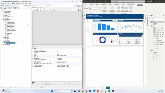Click Mark as date table icon
Viewport: 165px width, 93px height.
104,8
